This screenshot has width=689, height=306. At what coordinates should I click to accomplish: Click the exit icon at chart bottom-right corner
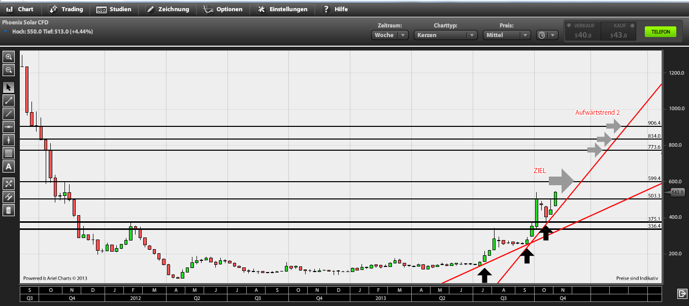click(682, 294)
